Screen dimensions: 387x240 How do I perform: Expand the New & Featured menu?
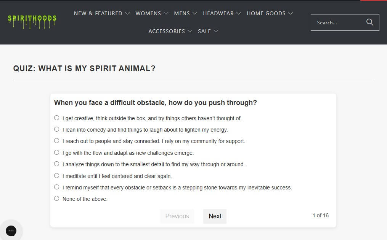point(102,13)
